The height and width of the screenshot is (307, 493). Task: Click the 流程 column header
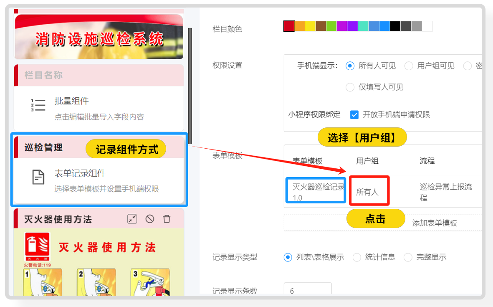(427, 161)
